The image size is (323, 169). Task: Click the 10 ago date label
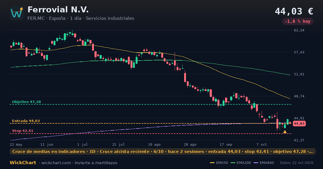coord(154,145)
